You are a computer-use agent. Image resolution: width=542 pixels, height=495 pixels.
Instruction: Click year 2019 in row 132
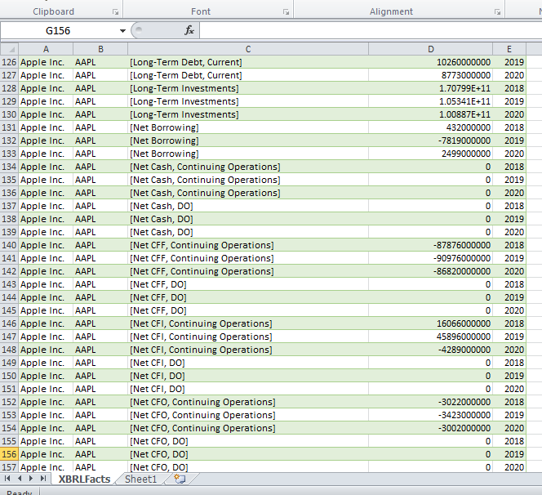[514, 140]
